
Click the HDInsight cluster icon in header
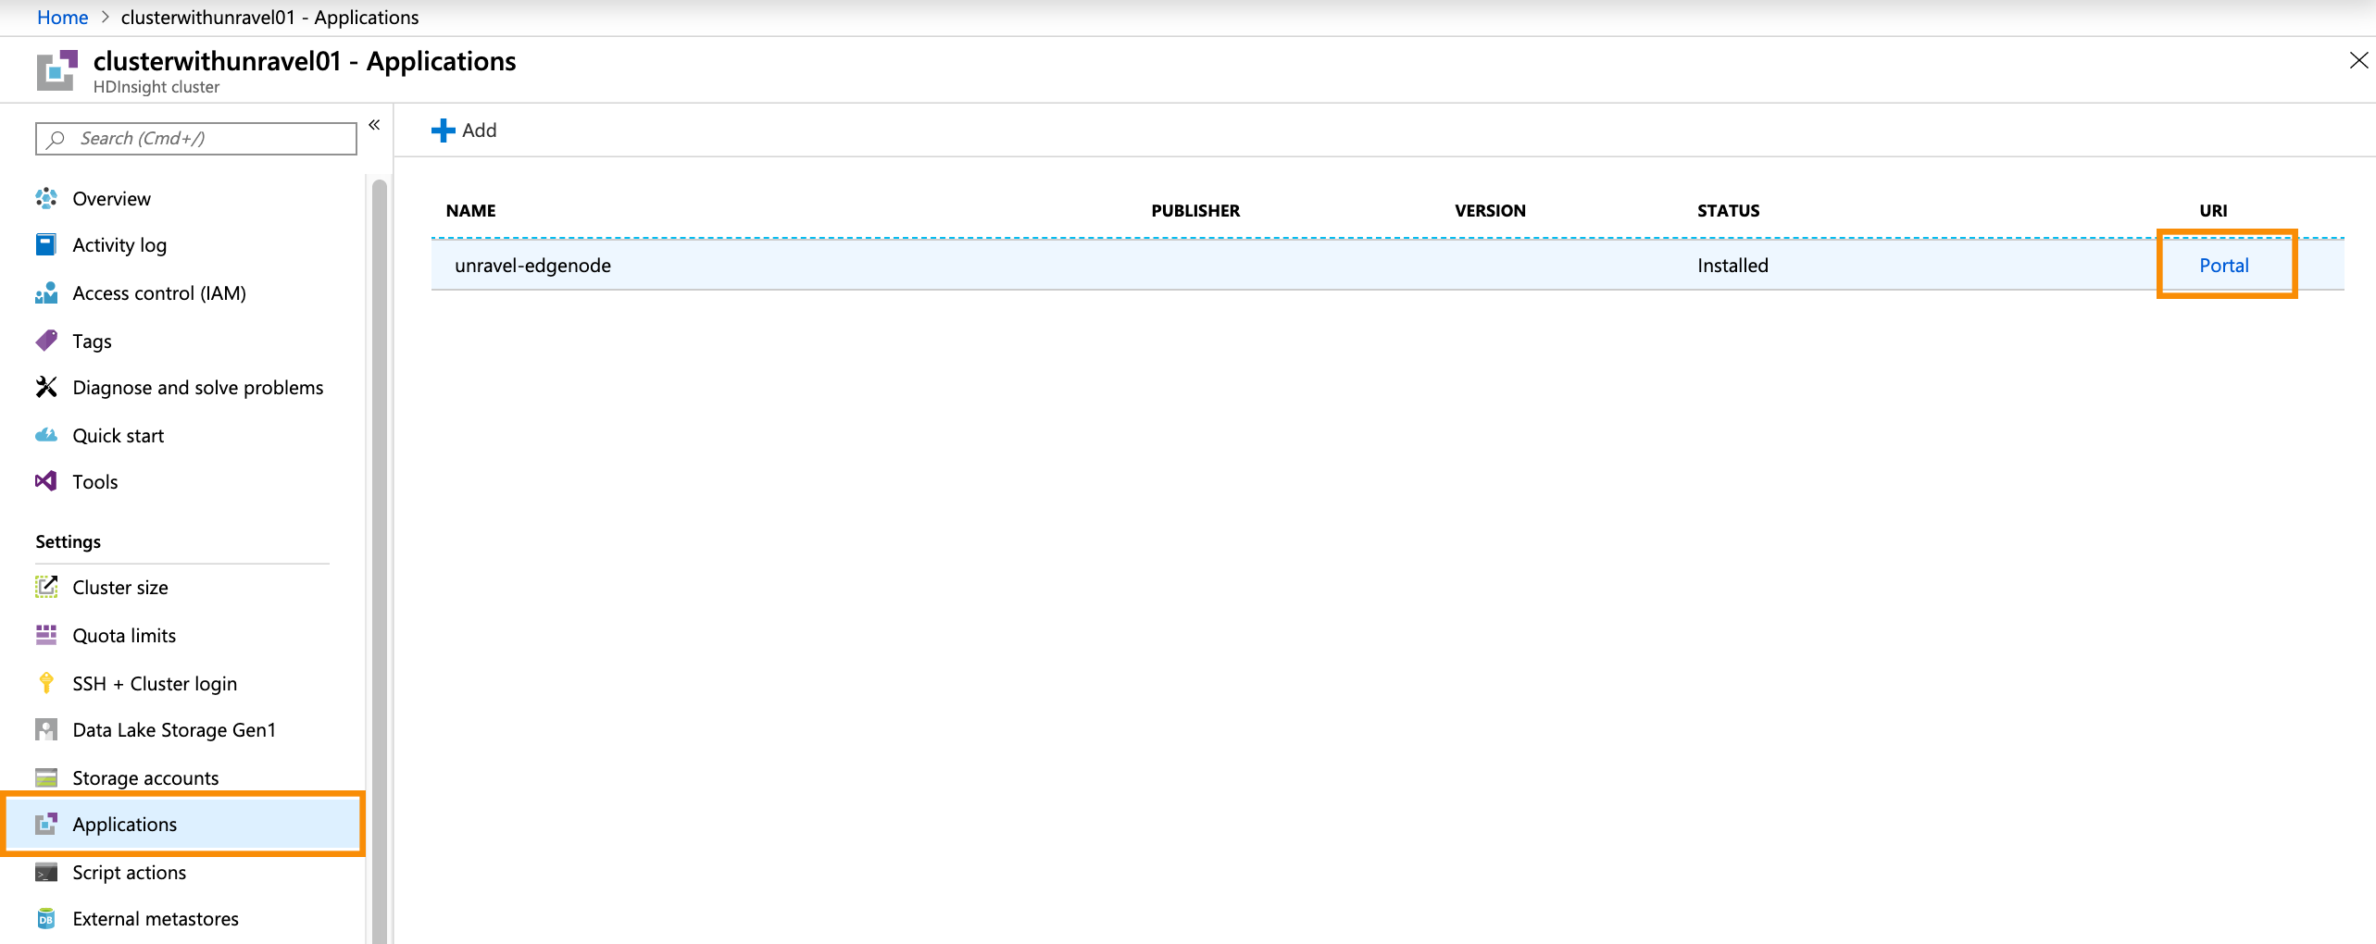[57, 70]
